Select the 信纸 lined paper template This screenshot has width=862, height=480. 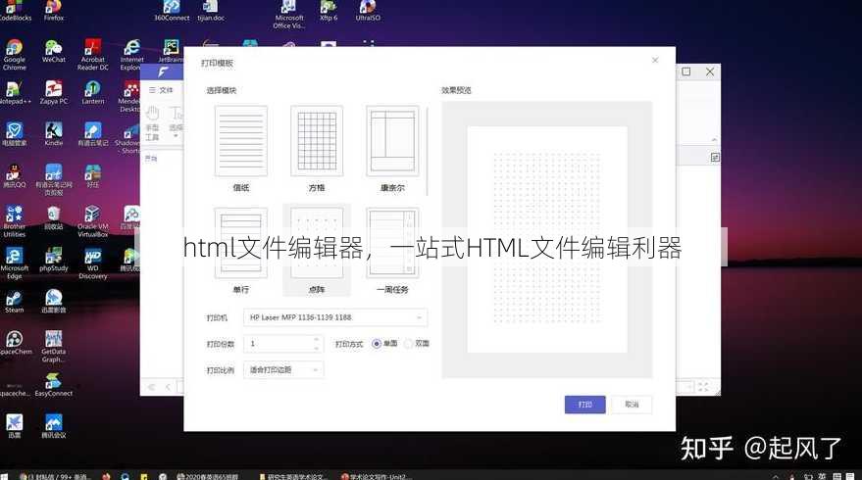[x=241, y=142]
